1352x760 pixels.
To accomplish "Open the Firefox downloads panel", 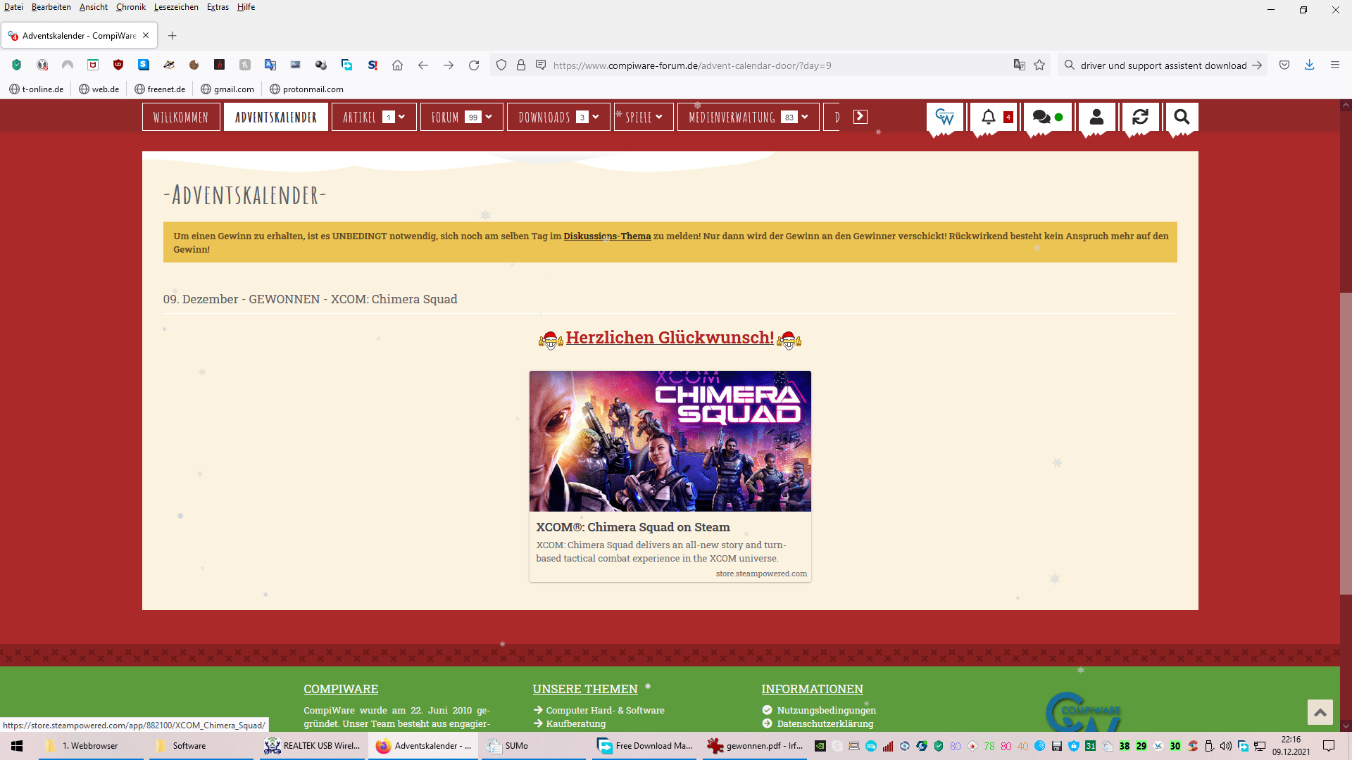I will (x=1310, y=65).
